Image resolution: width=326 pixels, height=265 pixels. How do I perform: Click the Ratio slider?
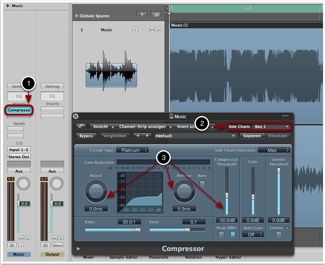click(113, 230)
